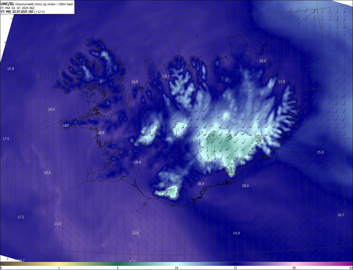Click the 10 tick on the color scale
The width and height of the screenshot is (353, 270).
pyautogui.click(x=176, y=268)
